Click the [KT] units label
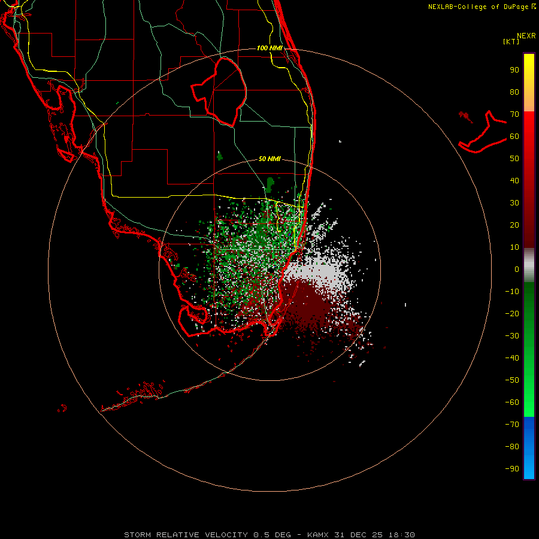 click(511, 41)
